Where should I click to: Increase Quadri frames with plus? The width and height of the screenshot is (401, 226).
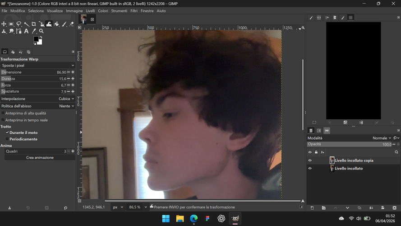pyautogui.click(x=73, y=151)
